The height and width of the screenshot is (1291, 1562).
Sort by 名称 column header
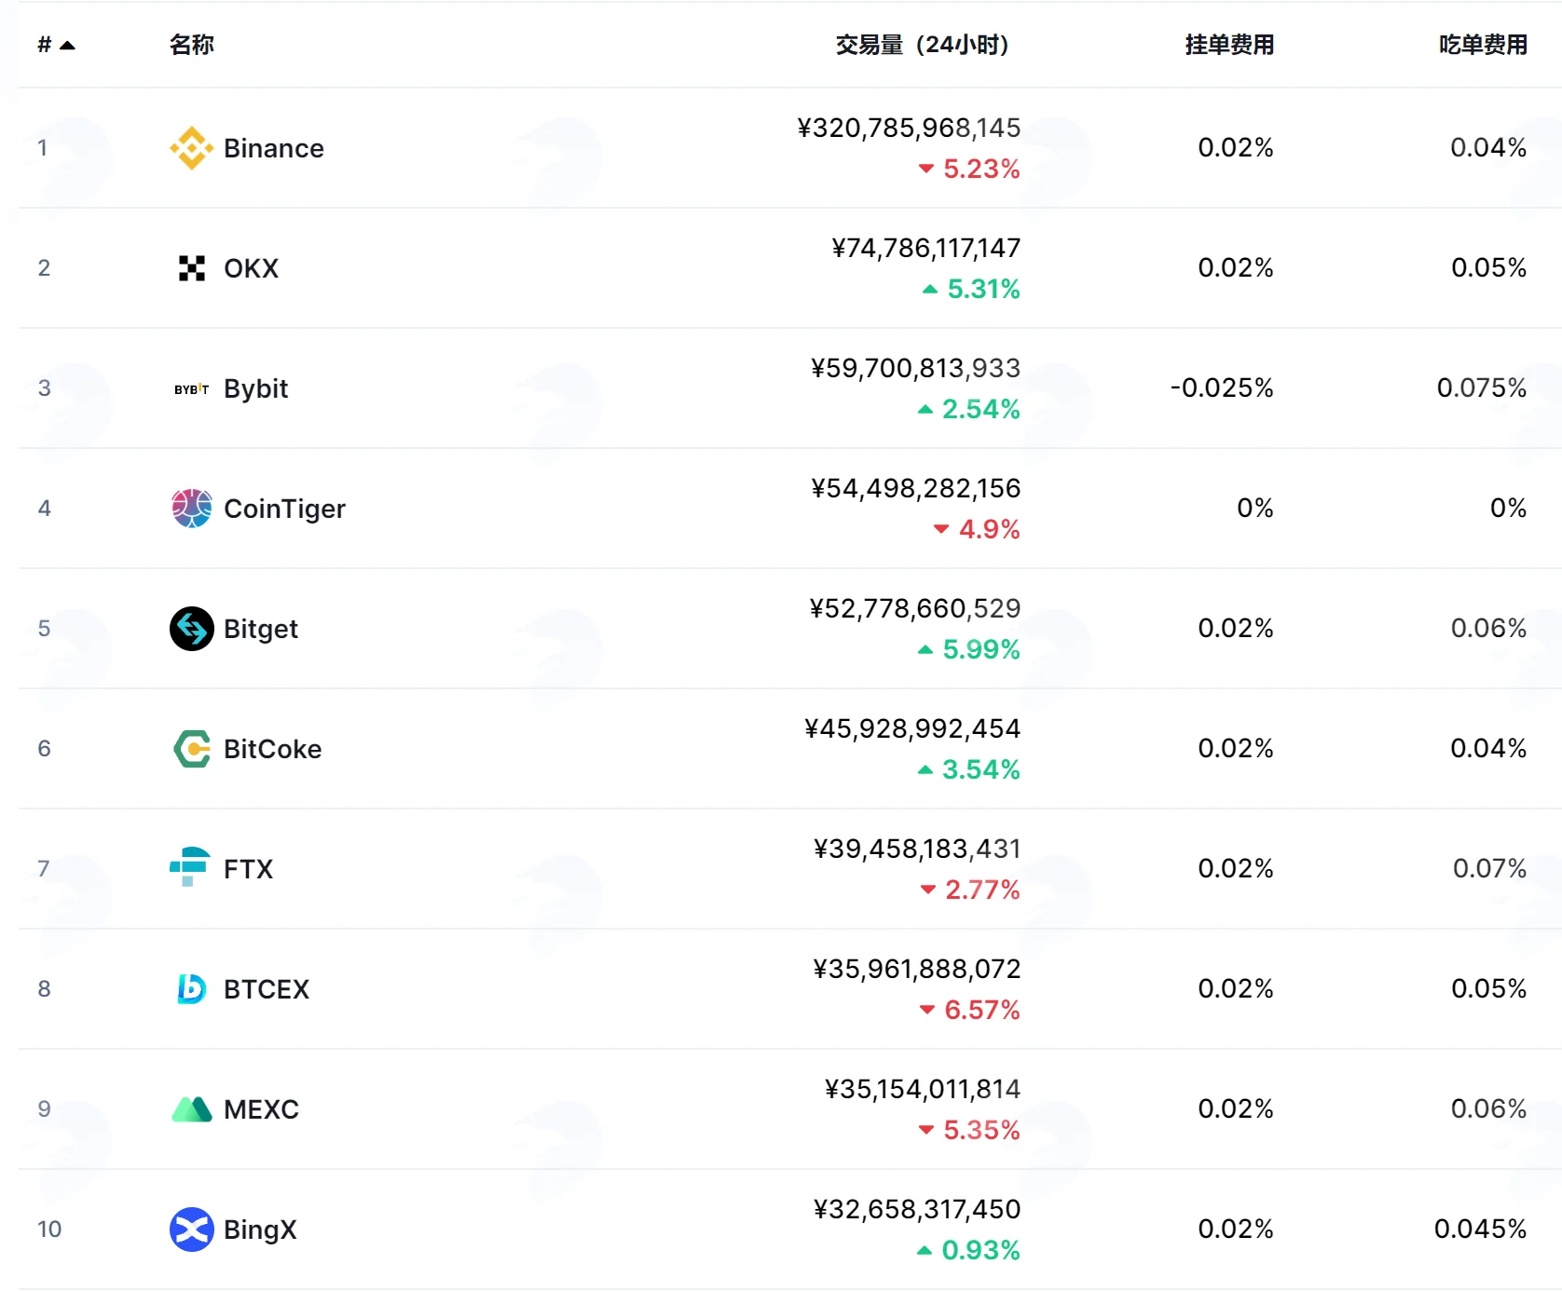tap(192, 45)
